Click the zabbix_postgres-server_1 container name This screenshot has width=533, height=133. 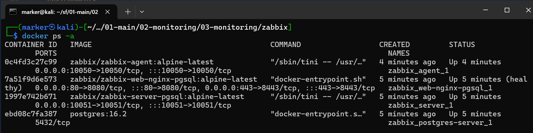440,122
